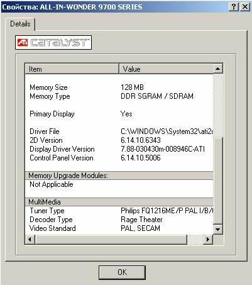
Task: Select the Primary Display row label
Action: tap(52, 114)
